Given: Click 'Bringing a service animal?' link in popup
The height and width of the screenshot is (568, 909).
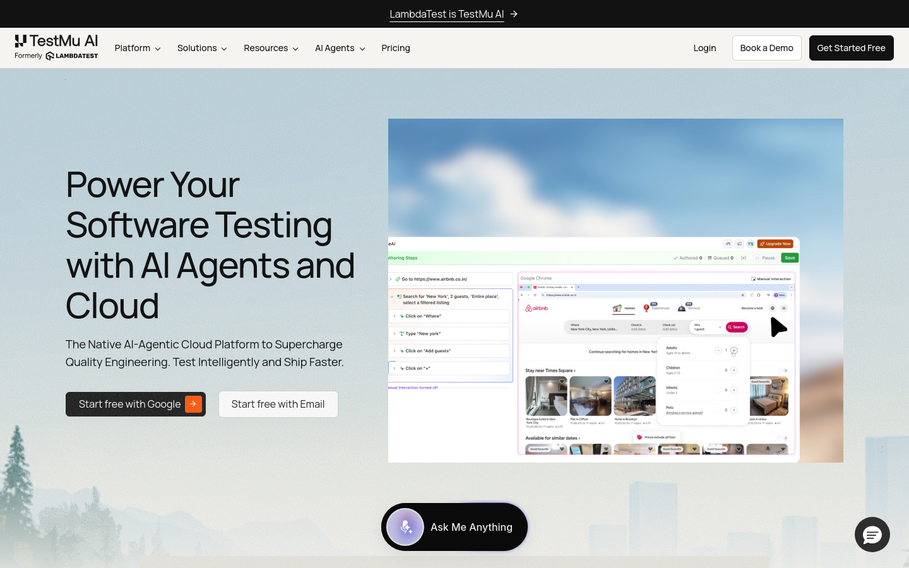Looking at the screenshot, I should coord(684,413).
